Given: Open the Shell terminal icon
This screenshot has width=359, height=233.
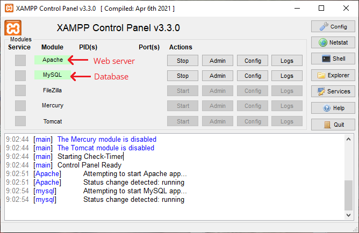Looking at the screenshot, I should (333, 59).
